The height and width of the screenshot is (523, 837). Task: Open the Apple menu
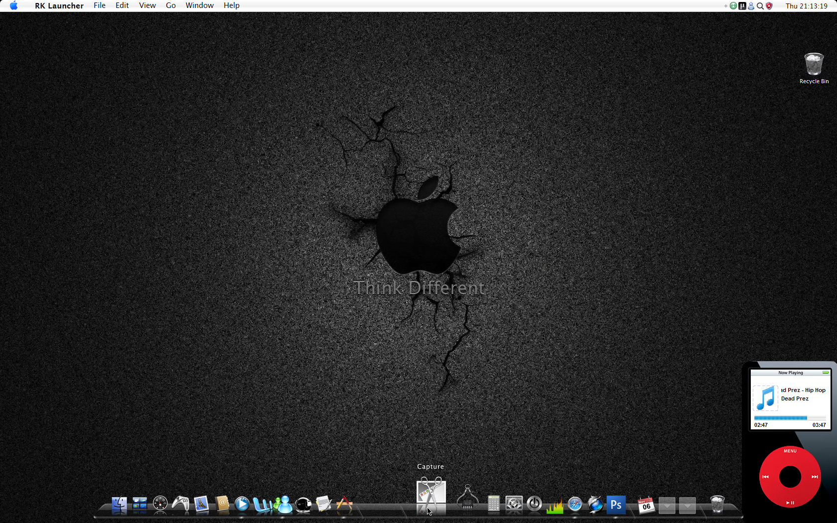point(14,5)
